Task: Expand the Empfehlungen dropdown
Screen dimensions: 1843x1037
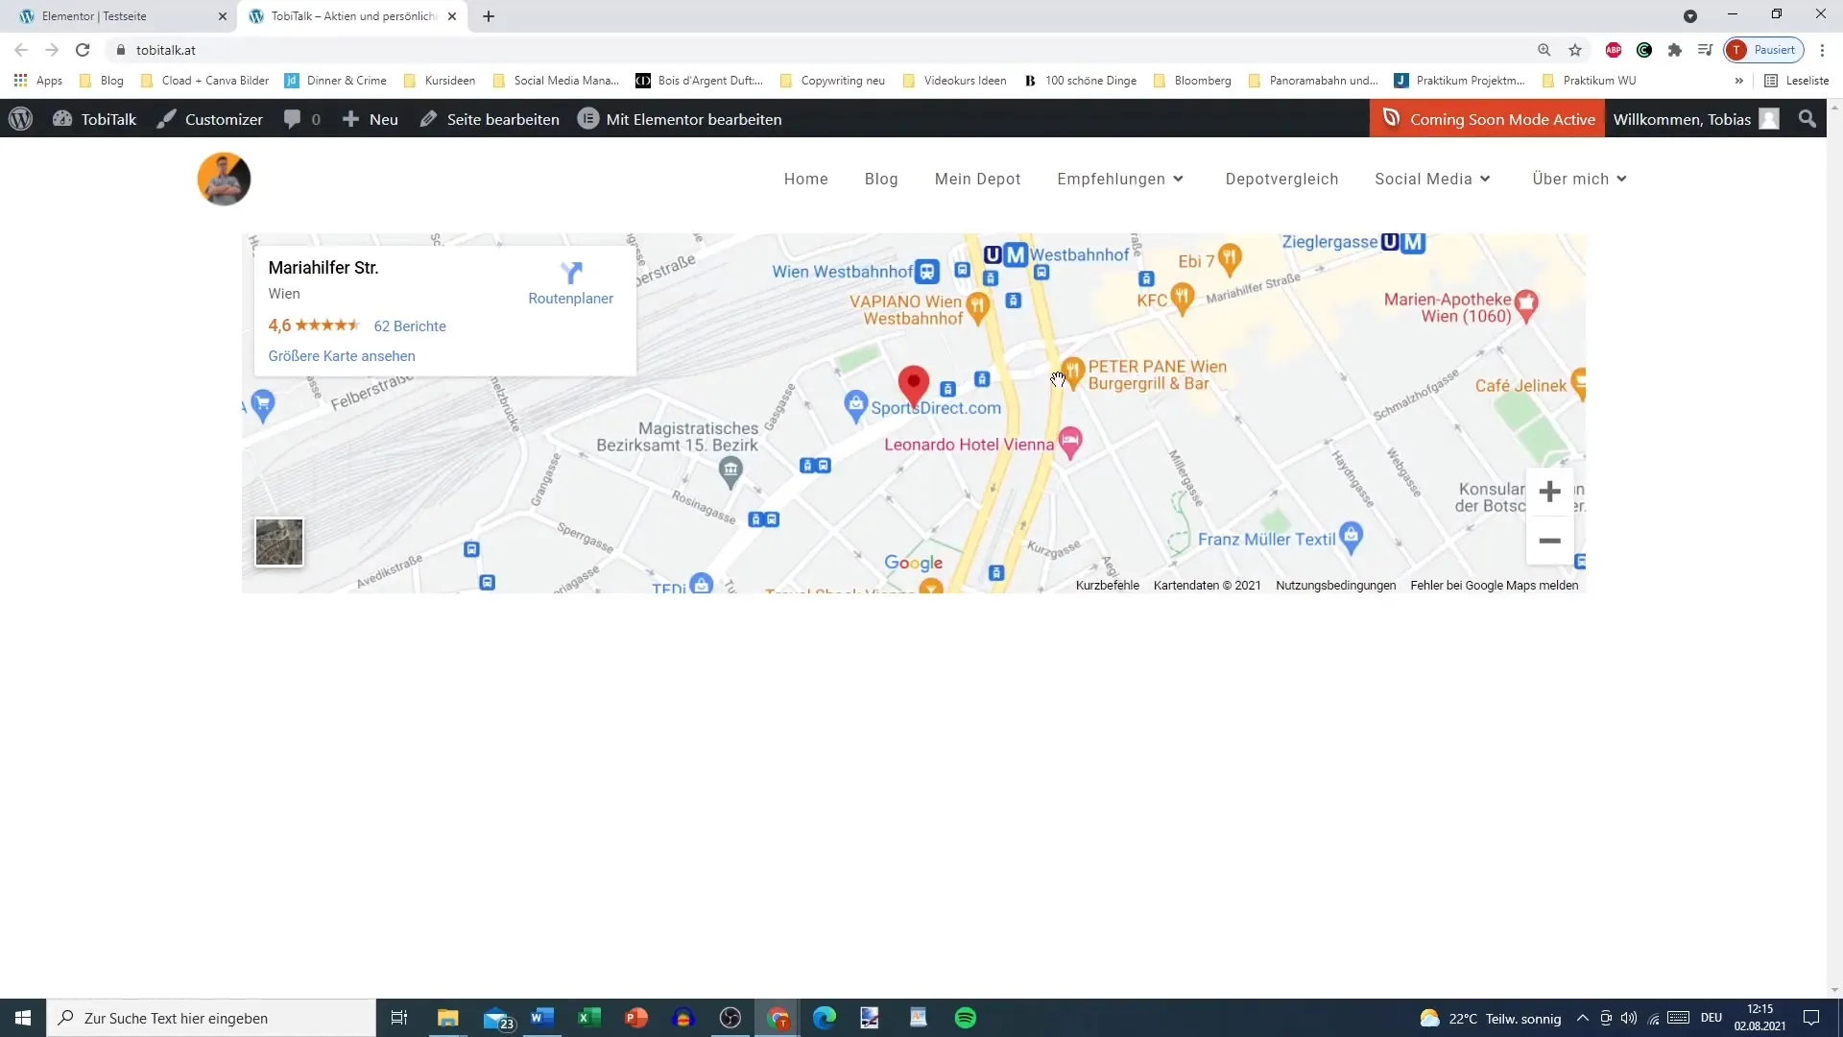Action: tap(1121, 179)
